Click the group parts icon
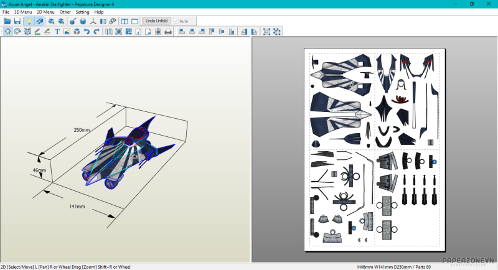Screen dimensions: 498x270 pos(267,31)
